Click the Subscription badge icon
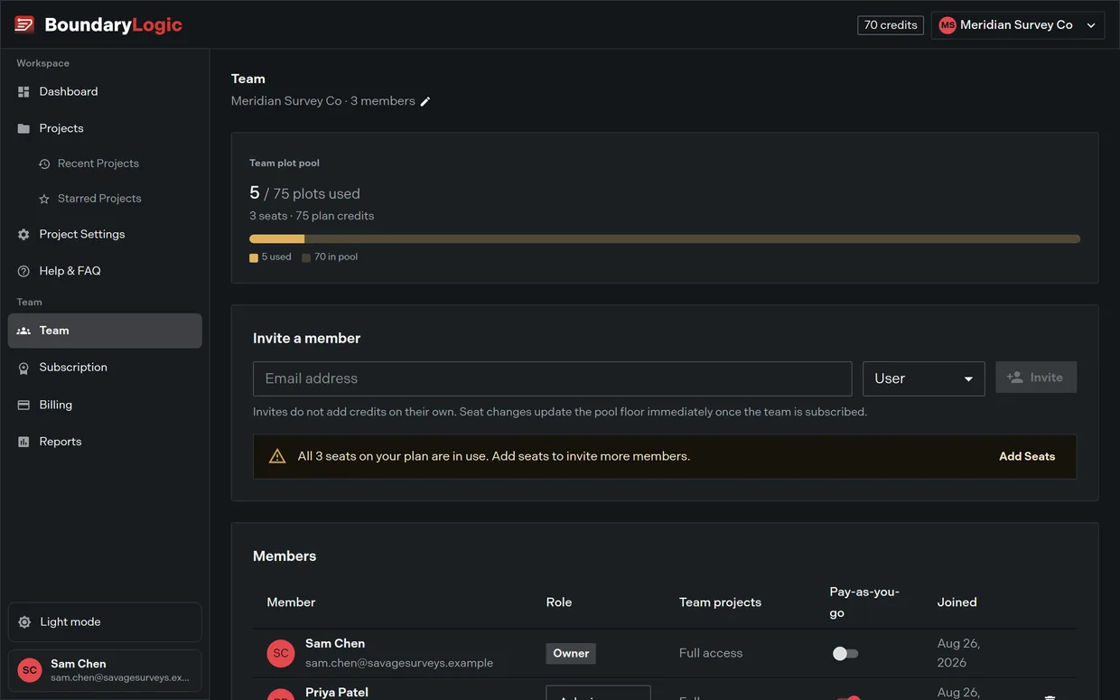The height and width of the screenshot is (700, 1120). 23,368
